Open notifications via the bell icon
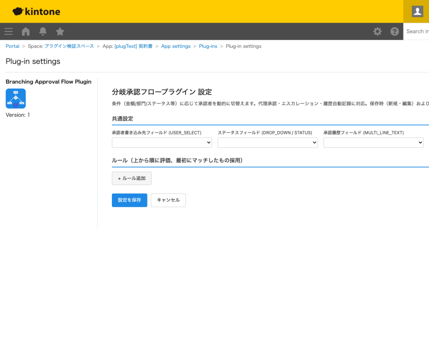 pos(42,31)
